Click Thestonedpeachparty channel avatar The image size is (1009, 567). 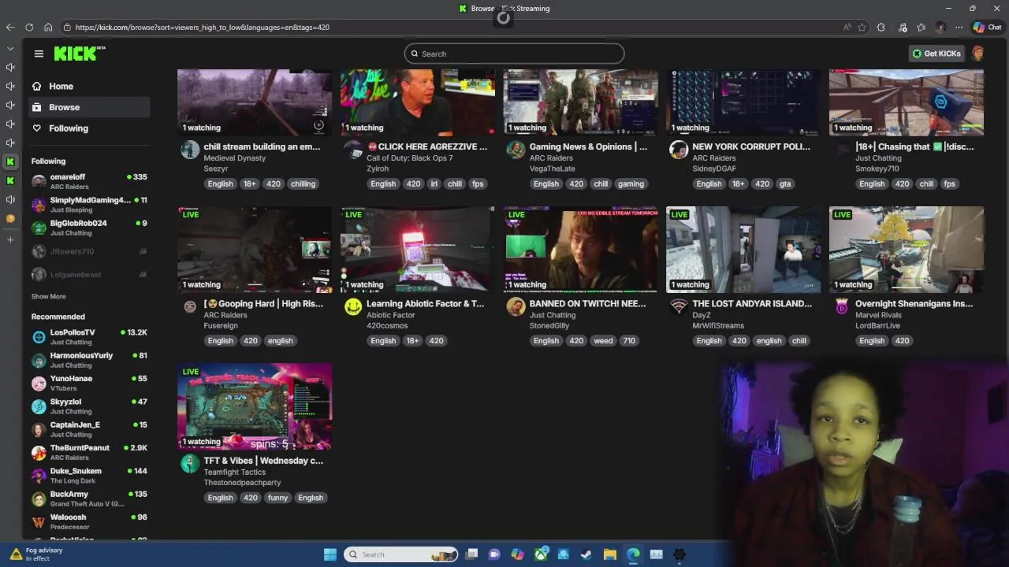tap(190, 463)
